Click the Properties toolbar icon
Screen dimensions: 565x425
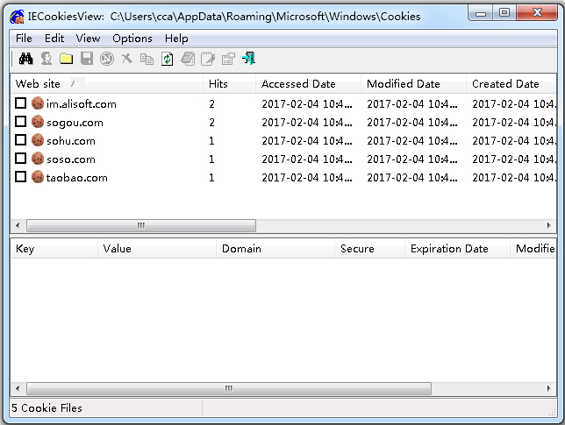(x=228, y=59)
